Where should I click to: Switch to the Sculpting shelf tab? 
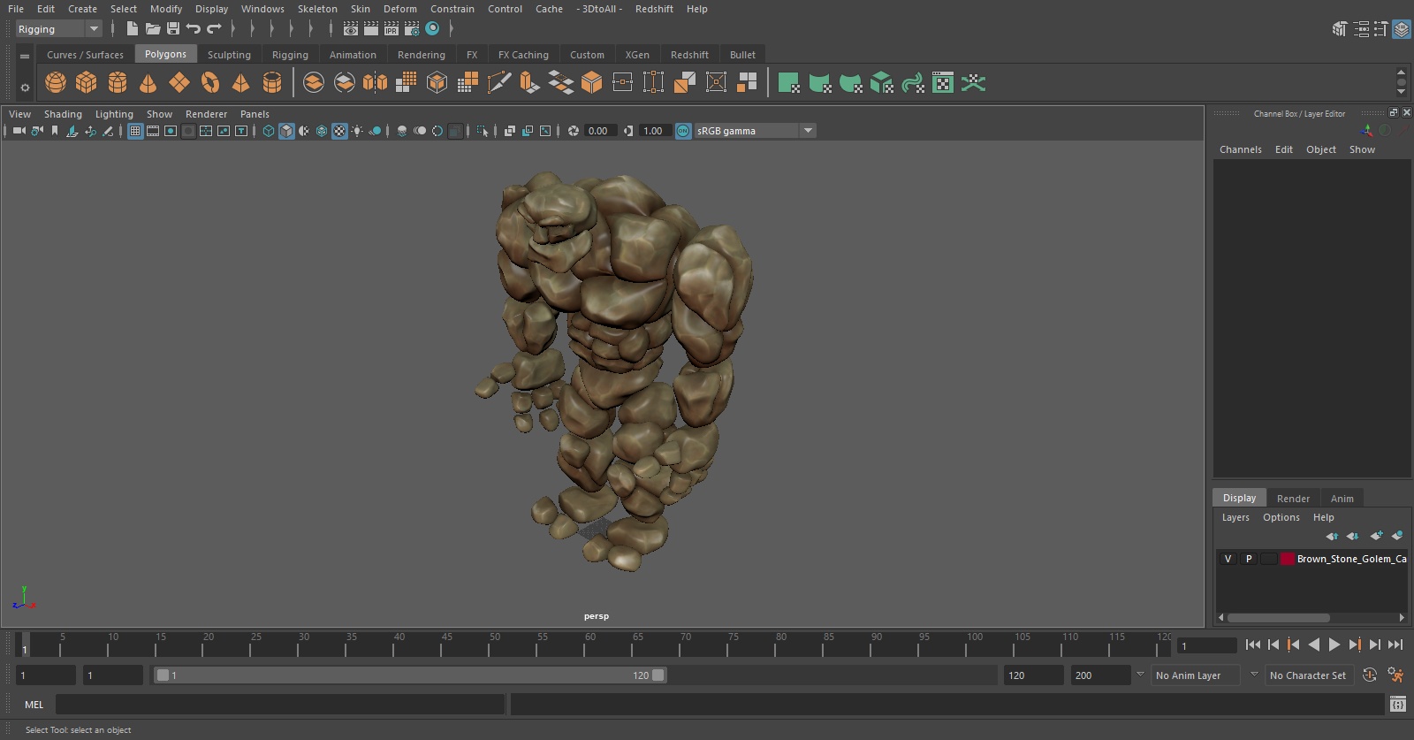click(229, 55)
